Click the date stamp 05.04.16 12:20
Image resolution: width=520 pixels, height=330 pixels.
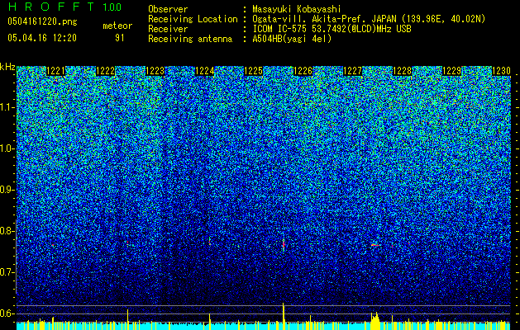coord(42,38)
